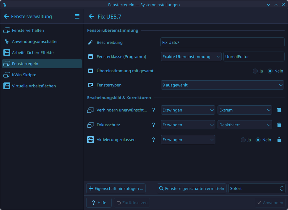Click the up arrow of the Sofort spinner
The image size is (288, 210).
[281, 187]
